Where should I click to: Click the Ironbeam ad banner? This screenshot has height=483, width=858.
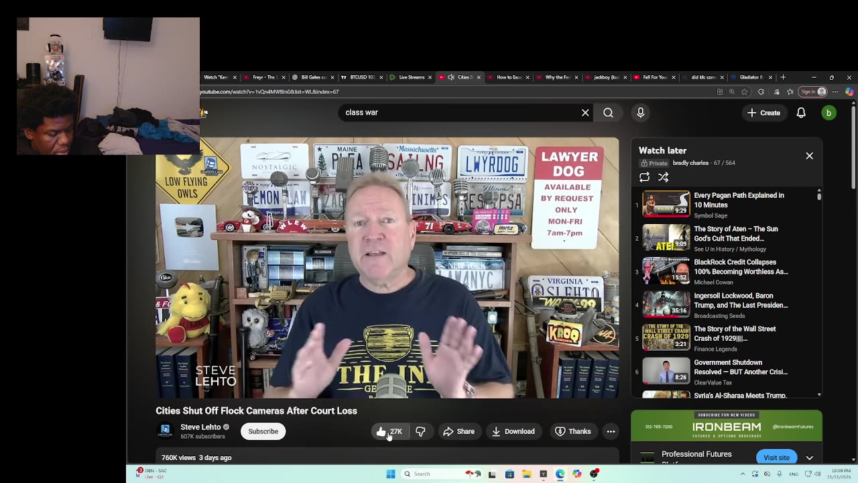[x=726, y=426]
